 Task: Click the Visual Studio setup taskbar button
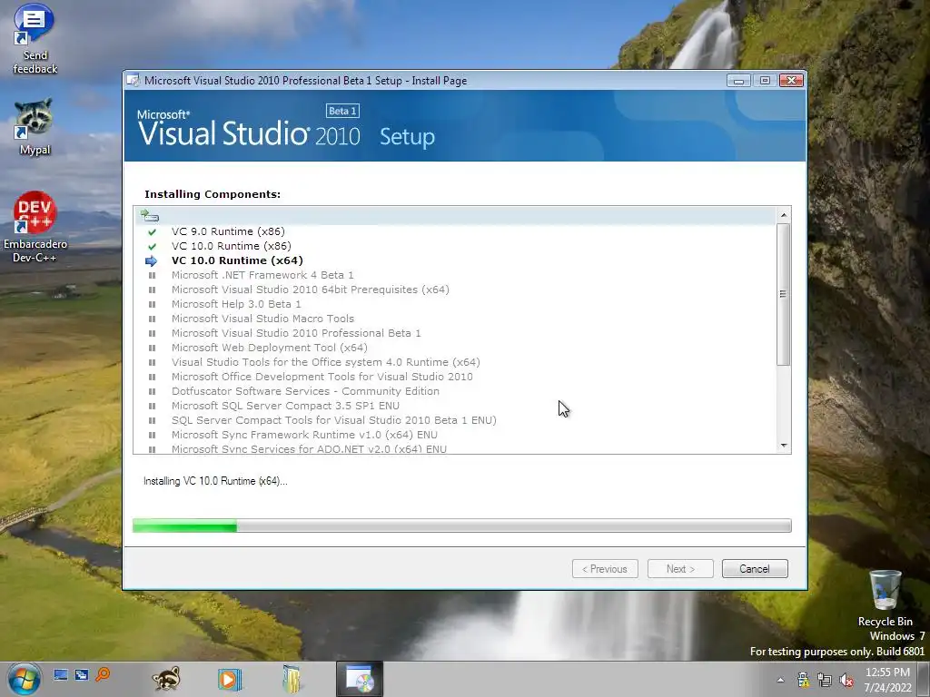coord(360,679)
